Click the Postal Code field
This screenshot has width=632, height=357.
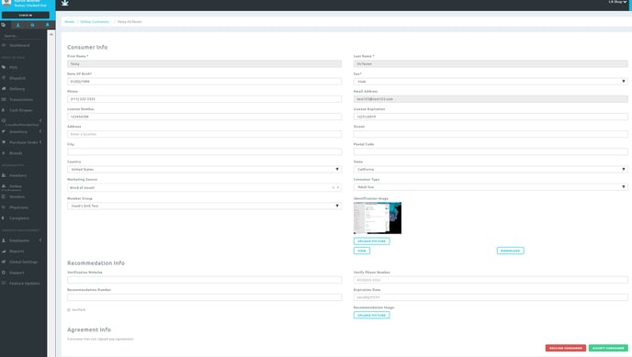(491, 151)
